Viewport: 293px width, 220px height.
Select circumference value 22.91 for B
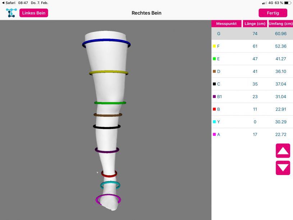(x=280, y=109)
